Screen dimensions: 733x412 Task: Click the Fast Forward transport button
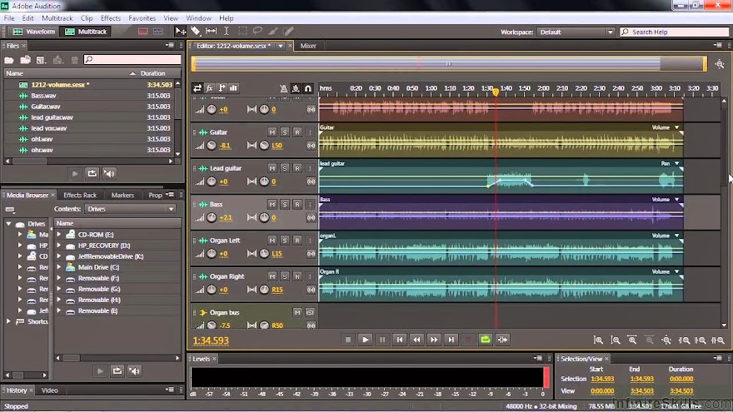(x=434, y=340)
